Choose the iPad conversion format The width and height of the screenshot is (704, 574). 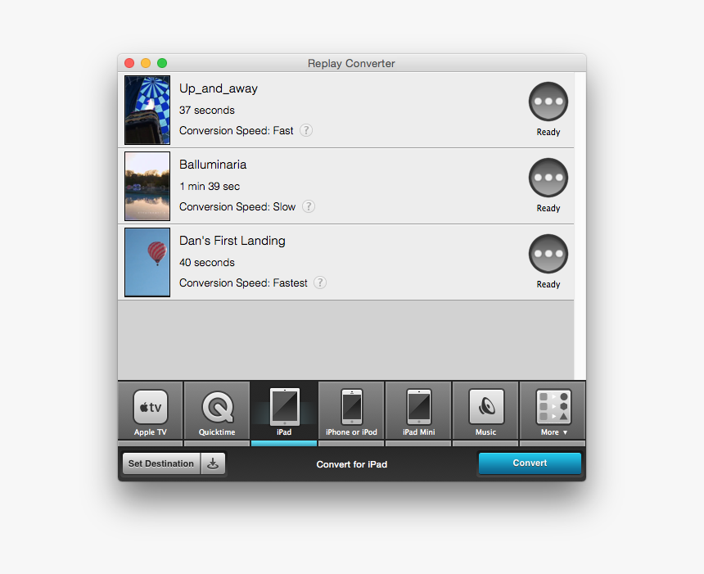pos(284,411)
